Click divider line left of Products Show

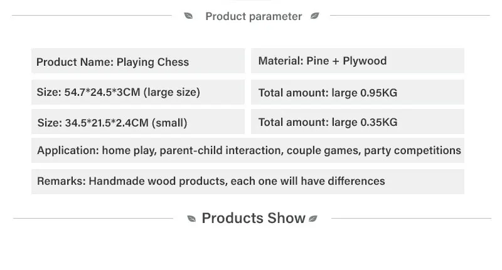93,219
